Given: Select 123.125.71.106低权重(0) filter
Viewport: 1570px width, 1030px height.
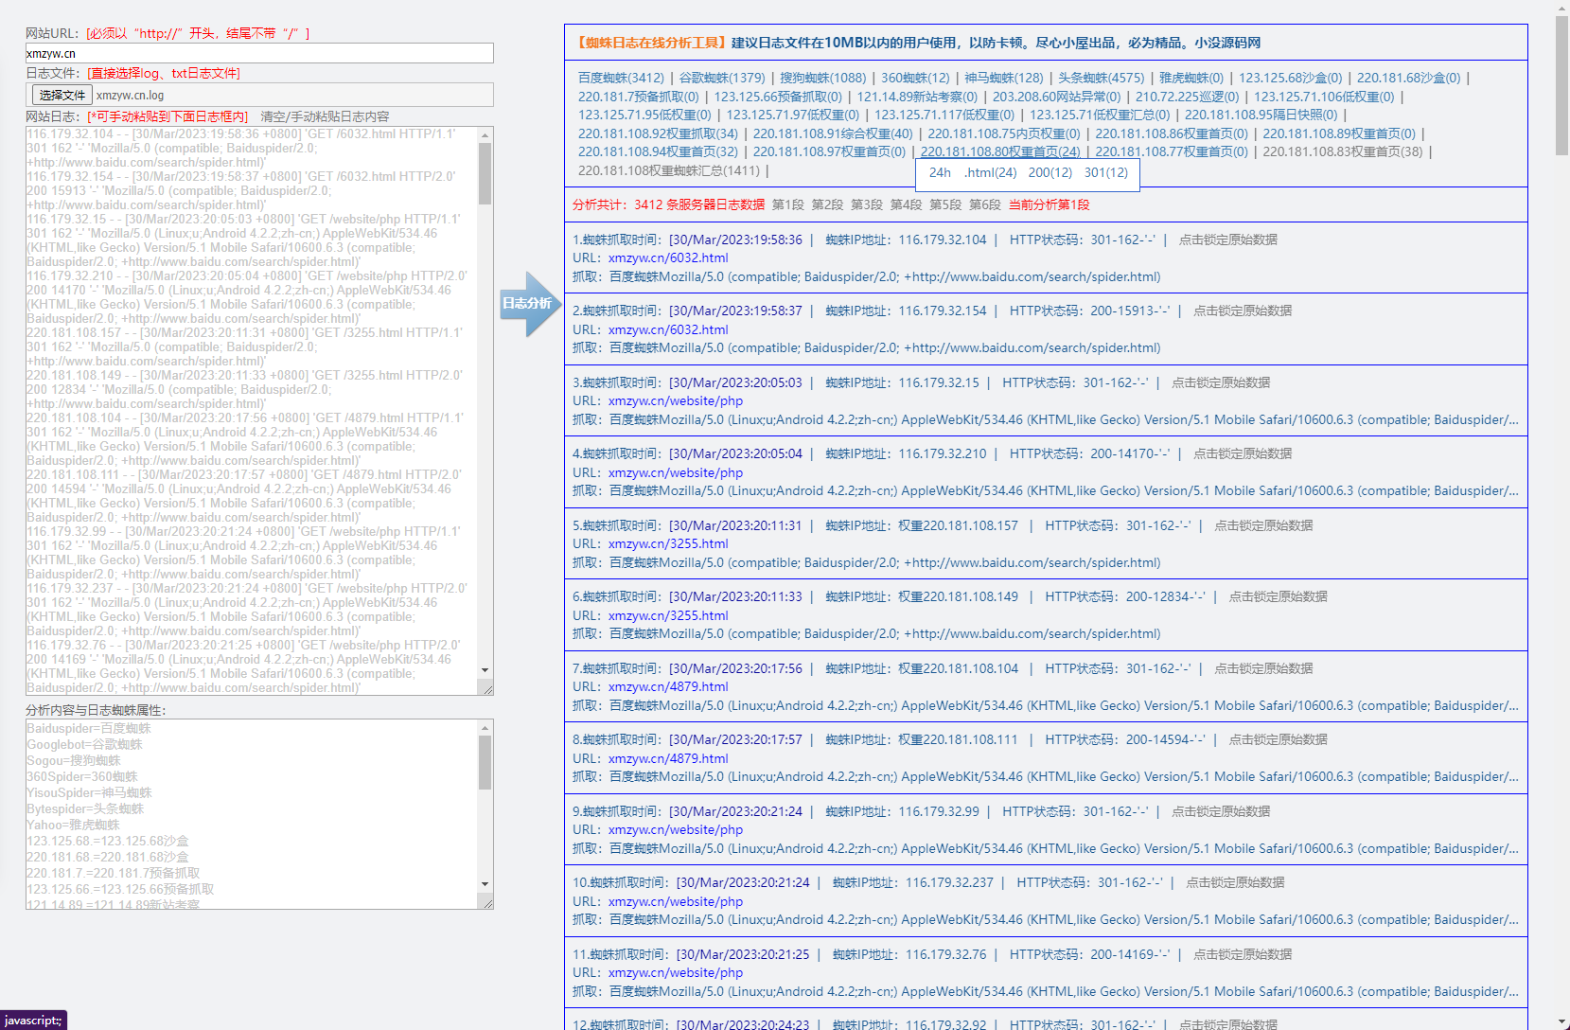Looking at the screenshot, I should coord(1324,97).
